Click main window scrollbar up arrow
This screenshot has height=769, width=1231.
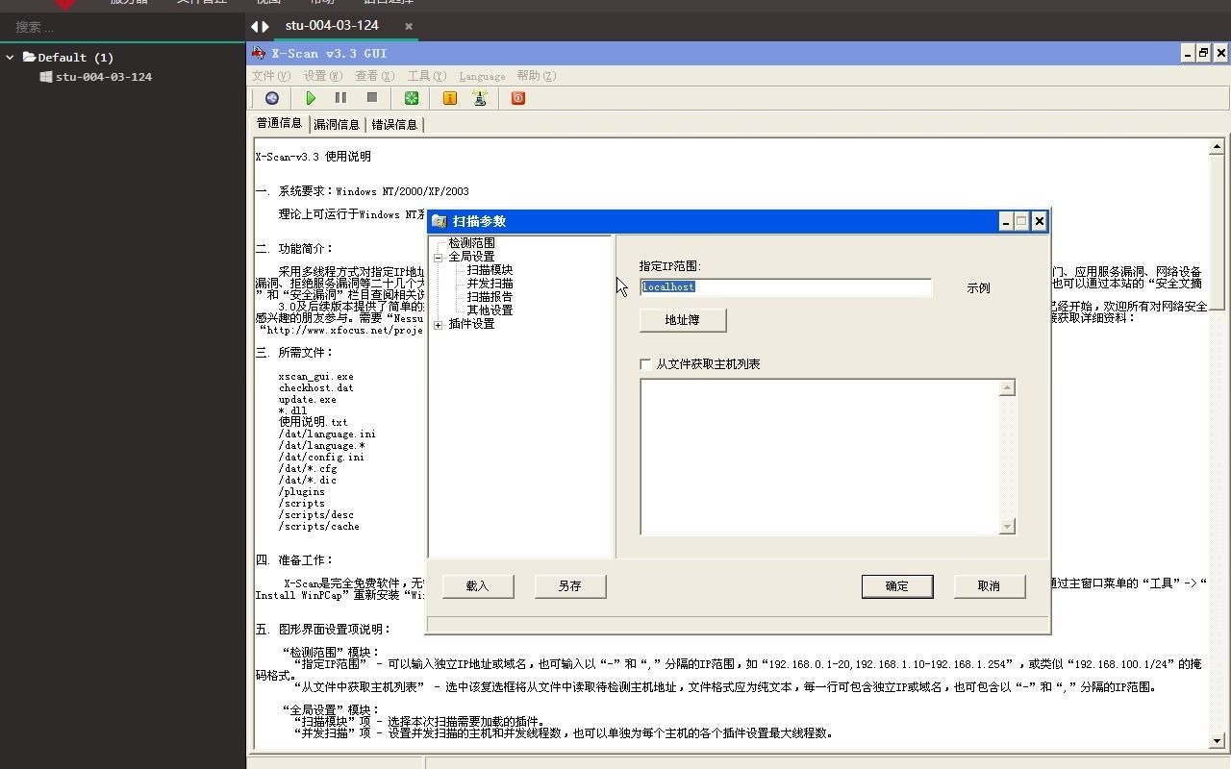[1217, 146]
